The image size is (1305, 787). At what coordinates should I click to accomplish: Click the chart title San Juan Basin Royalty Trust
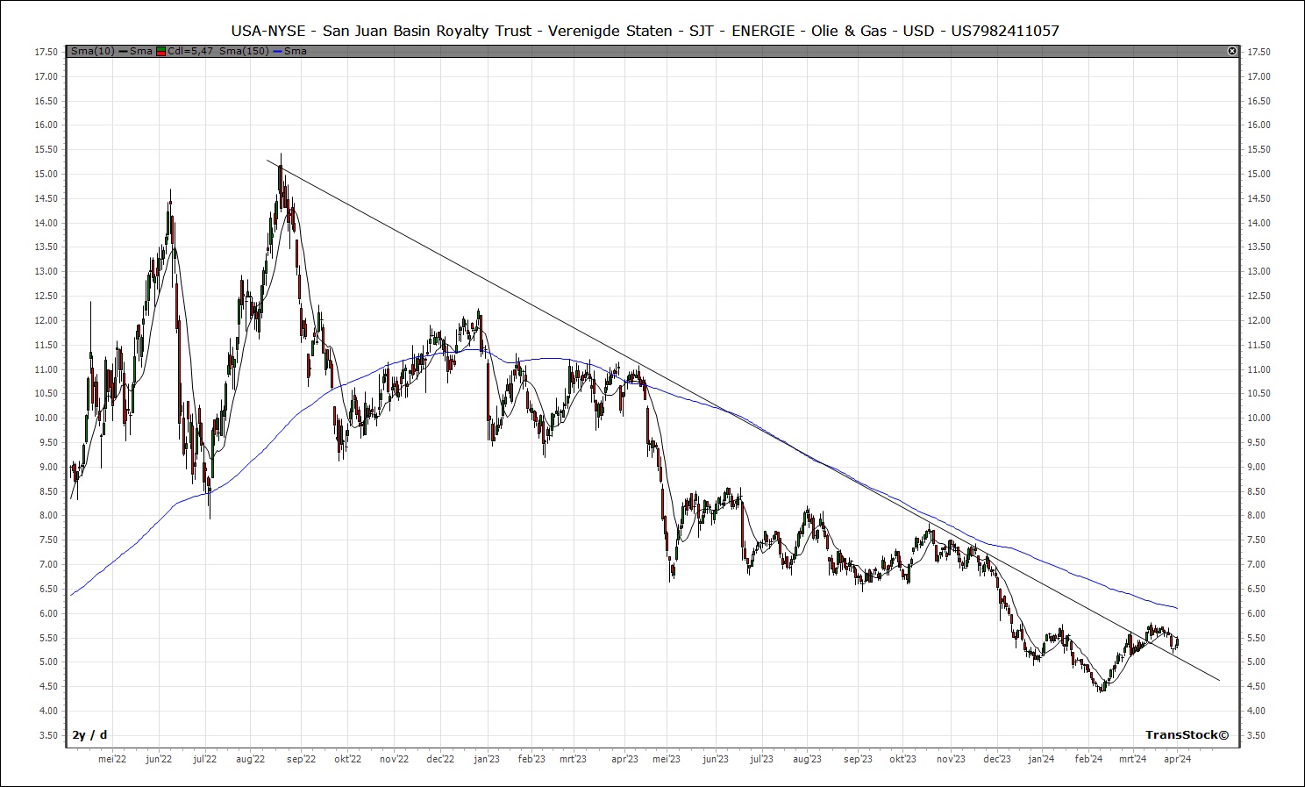pyautogui.click(x=645, y=31)
